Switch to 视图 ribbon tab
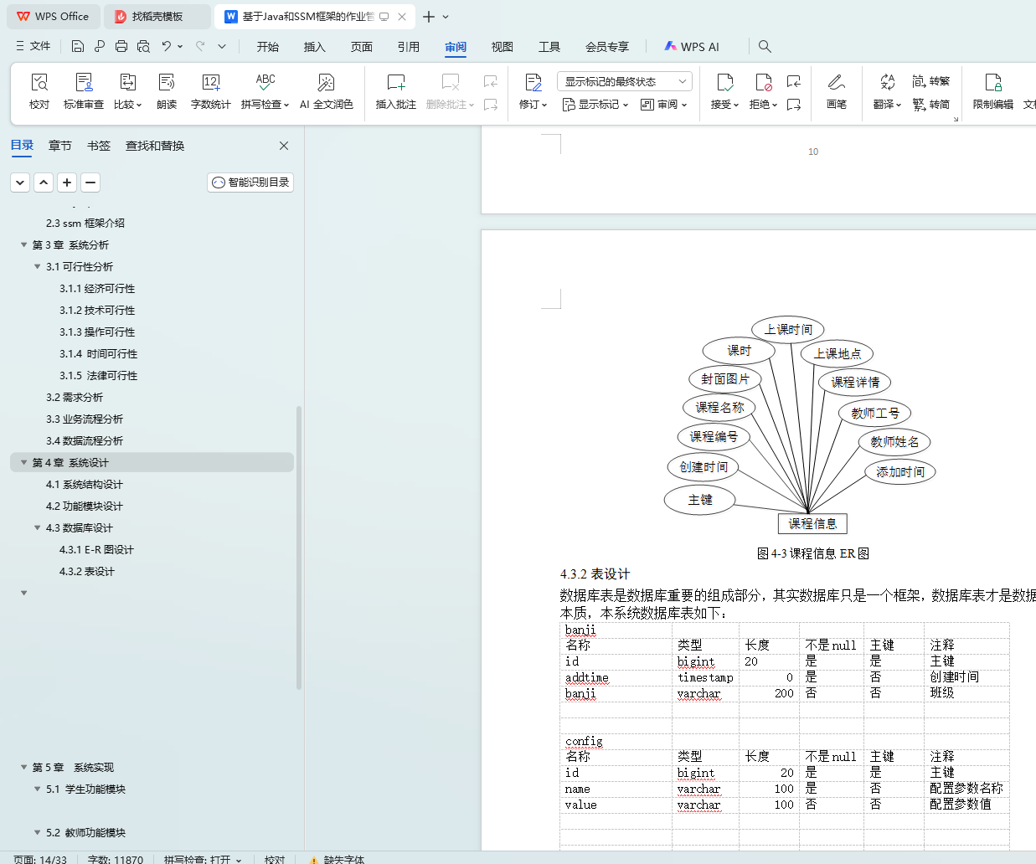Image resolution: width=1036 pixels, height=864 pixels. coord(503,47)
